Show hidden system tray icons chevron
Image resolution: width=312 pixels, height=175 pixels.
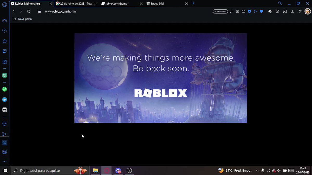tap(257, 170)
